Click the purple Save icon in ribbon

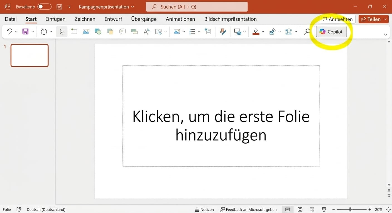click(x=25, y=32)
